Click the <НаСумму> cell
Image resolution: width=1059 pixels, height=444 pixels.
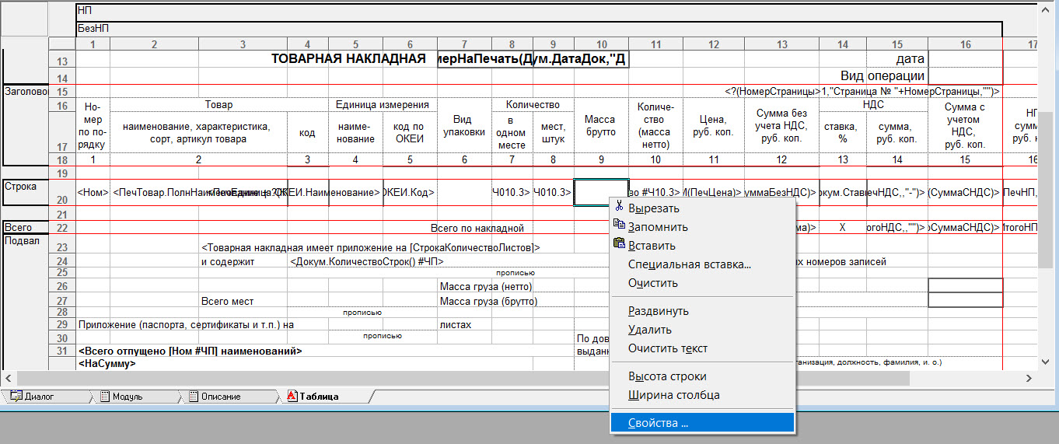pyautogui.click(x=107, y=363)
